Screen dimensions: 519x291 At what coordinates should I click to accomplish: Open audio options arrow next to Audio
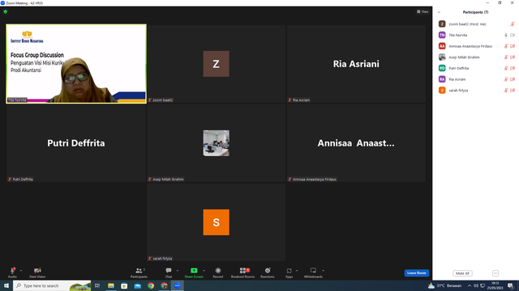point(21,271)
